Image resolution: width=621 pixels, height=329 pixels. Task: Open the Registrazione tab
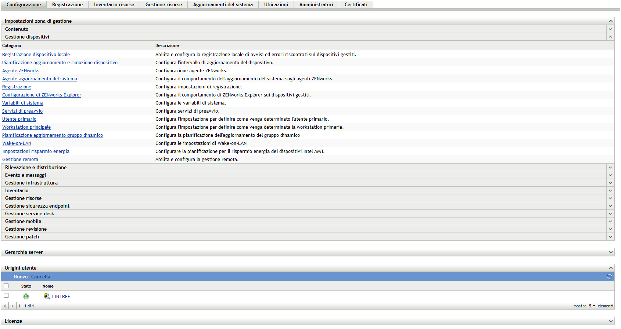pos(67,4)
